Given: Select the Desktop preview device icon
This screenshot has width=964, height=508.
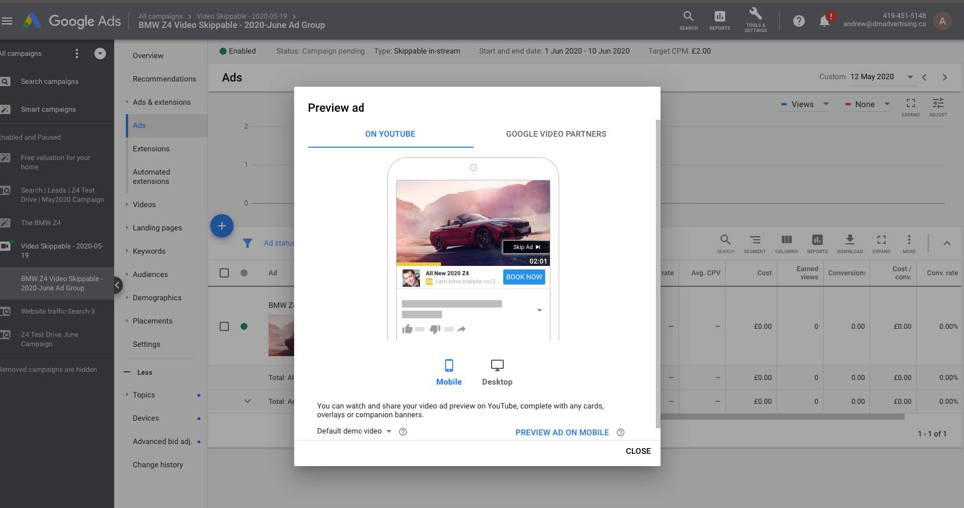Looking at the screenshot, I should pos(497,372).
